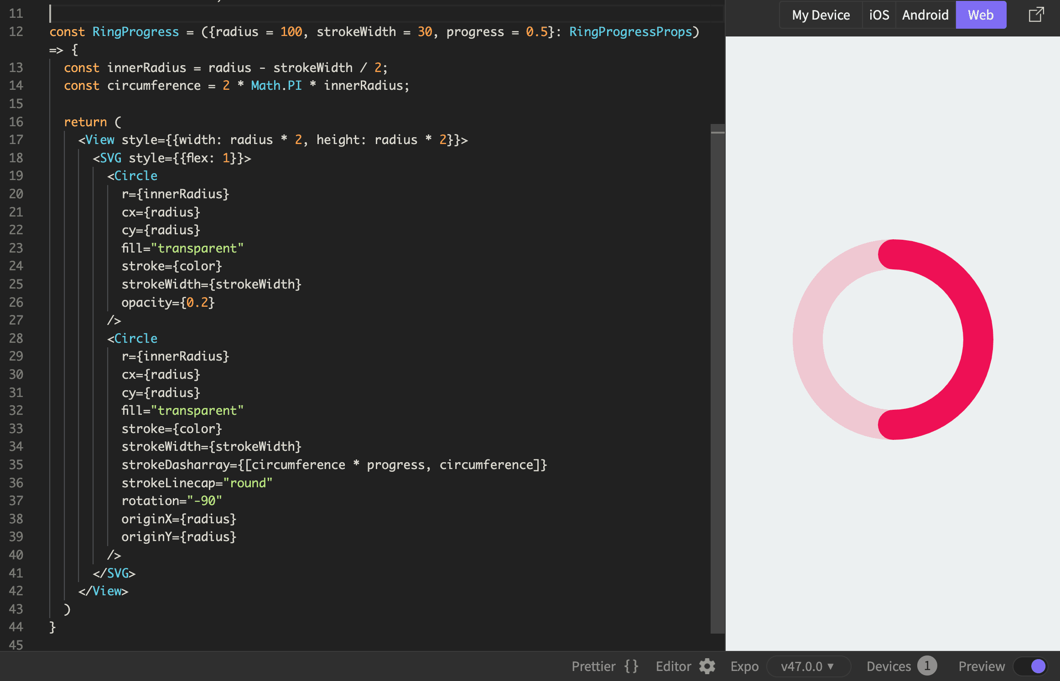This screenshot has width=1060, height=681.
Task: Open preview in a new window
Action: (1036, 15)
